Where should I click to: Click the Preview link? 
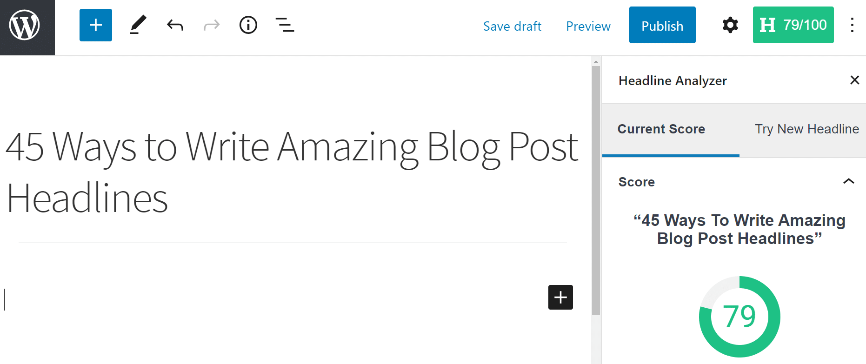[x=588, y=26]
